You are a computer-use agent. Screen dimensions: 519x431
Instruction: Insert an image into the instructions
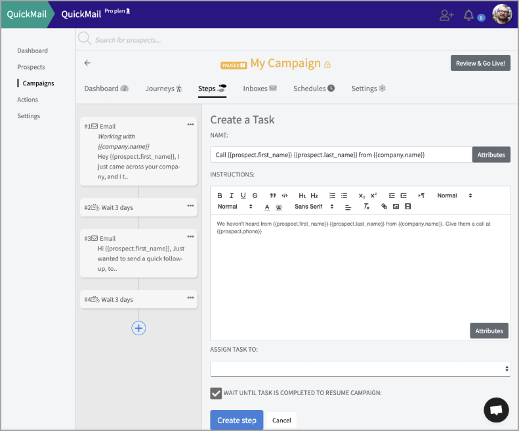[396, 207]
